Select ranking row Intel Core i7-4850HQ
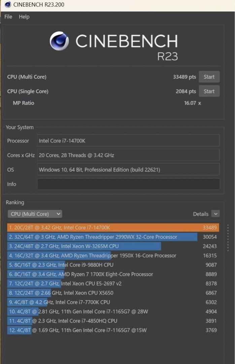Screen dimensions: 235x364 113,321
